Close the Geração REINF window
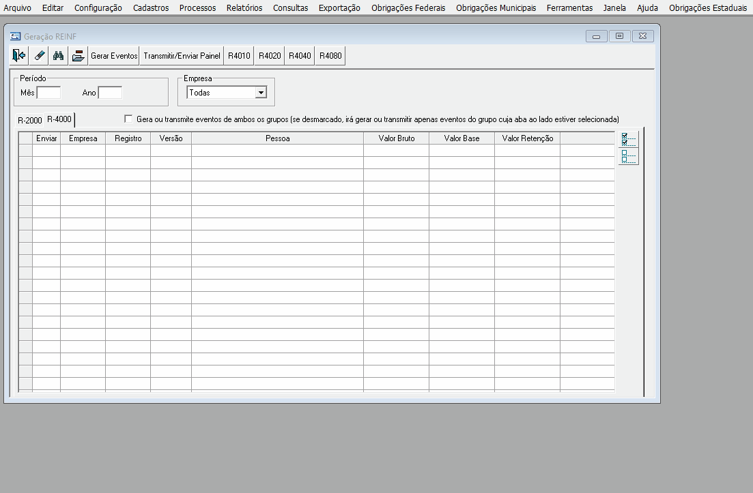The image size is (753, 493). (x=643, y=36)
